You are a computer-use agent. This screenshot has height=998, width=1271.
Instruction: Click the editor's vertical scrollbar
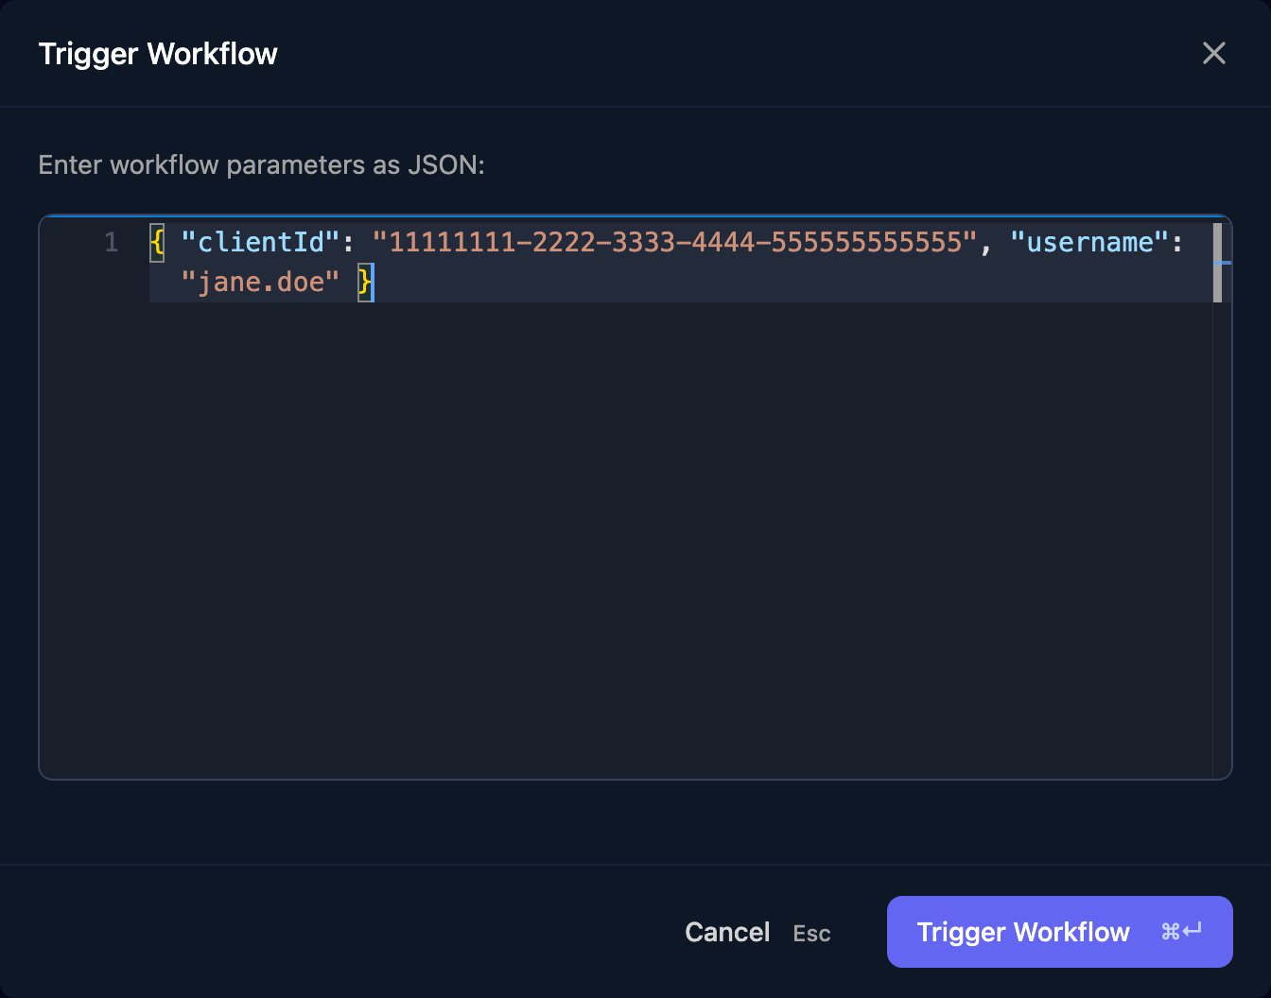pos(1217,263)
